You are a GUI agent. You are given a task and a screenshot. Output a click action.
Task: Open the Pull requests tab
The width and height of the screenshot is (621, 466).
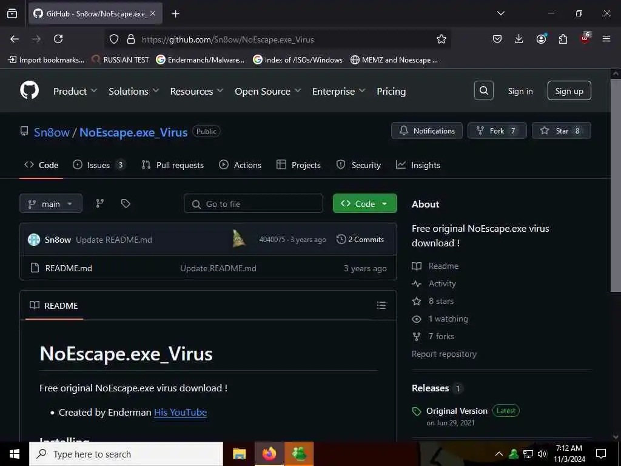[x=173, y=165]
